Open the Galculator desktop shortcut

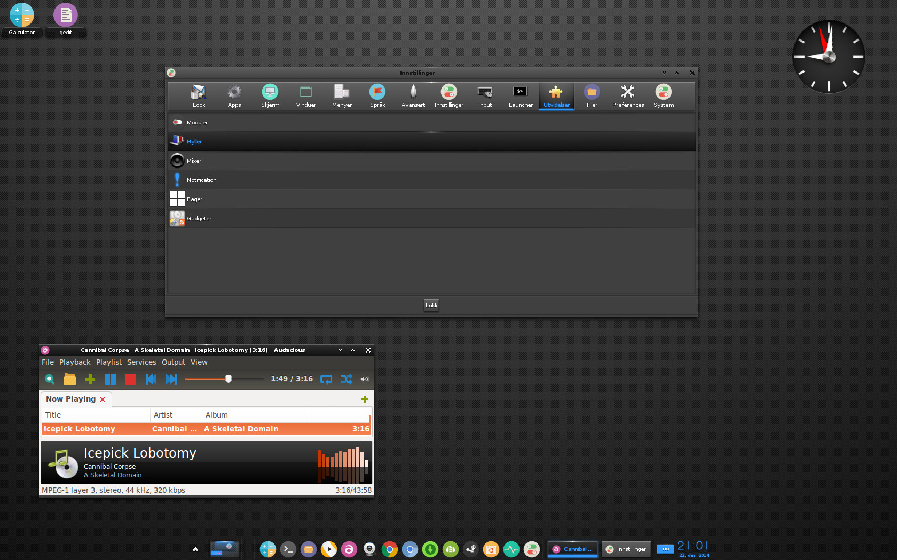22,19
